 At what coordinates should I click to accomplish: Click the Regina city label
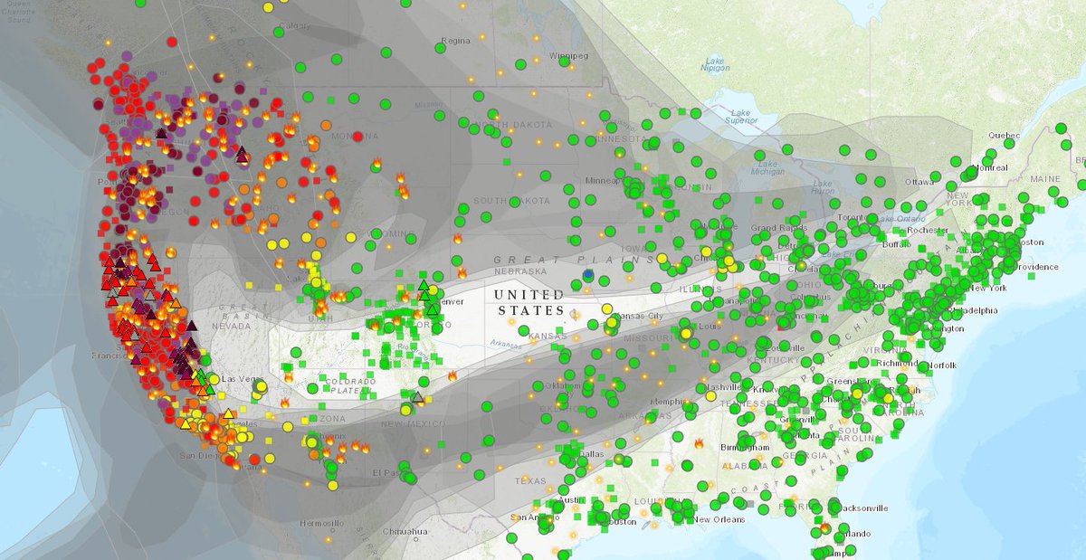click(x=456, y=41)
